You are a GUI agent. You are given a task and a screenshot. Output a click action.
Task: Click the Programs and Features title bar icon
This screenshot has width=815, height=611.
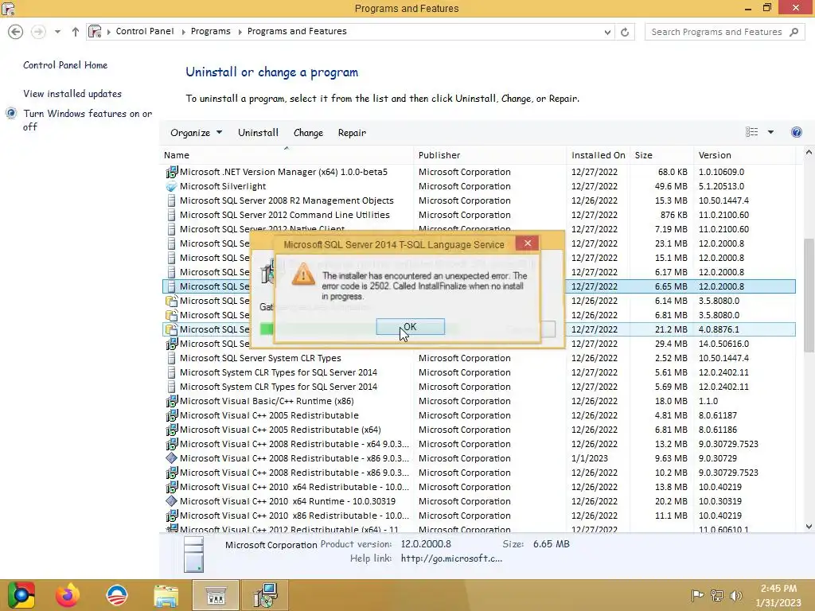8,8
